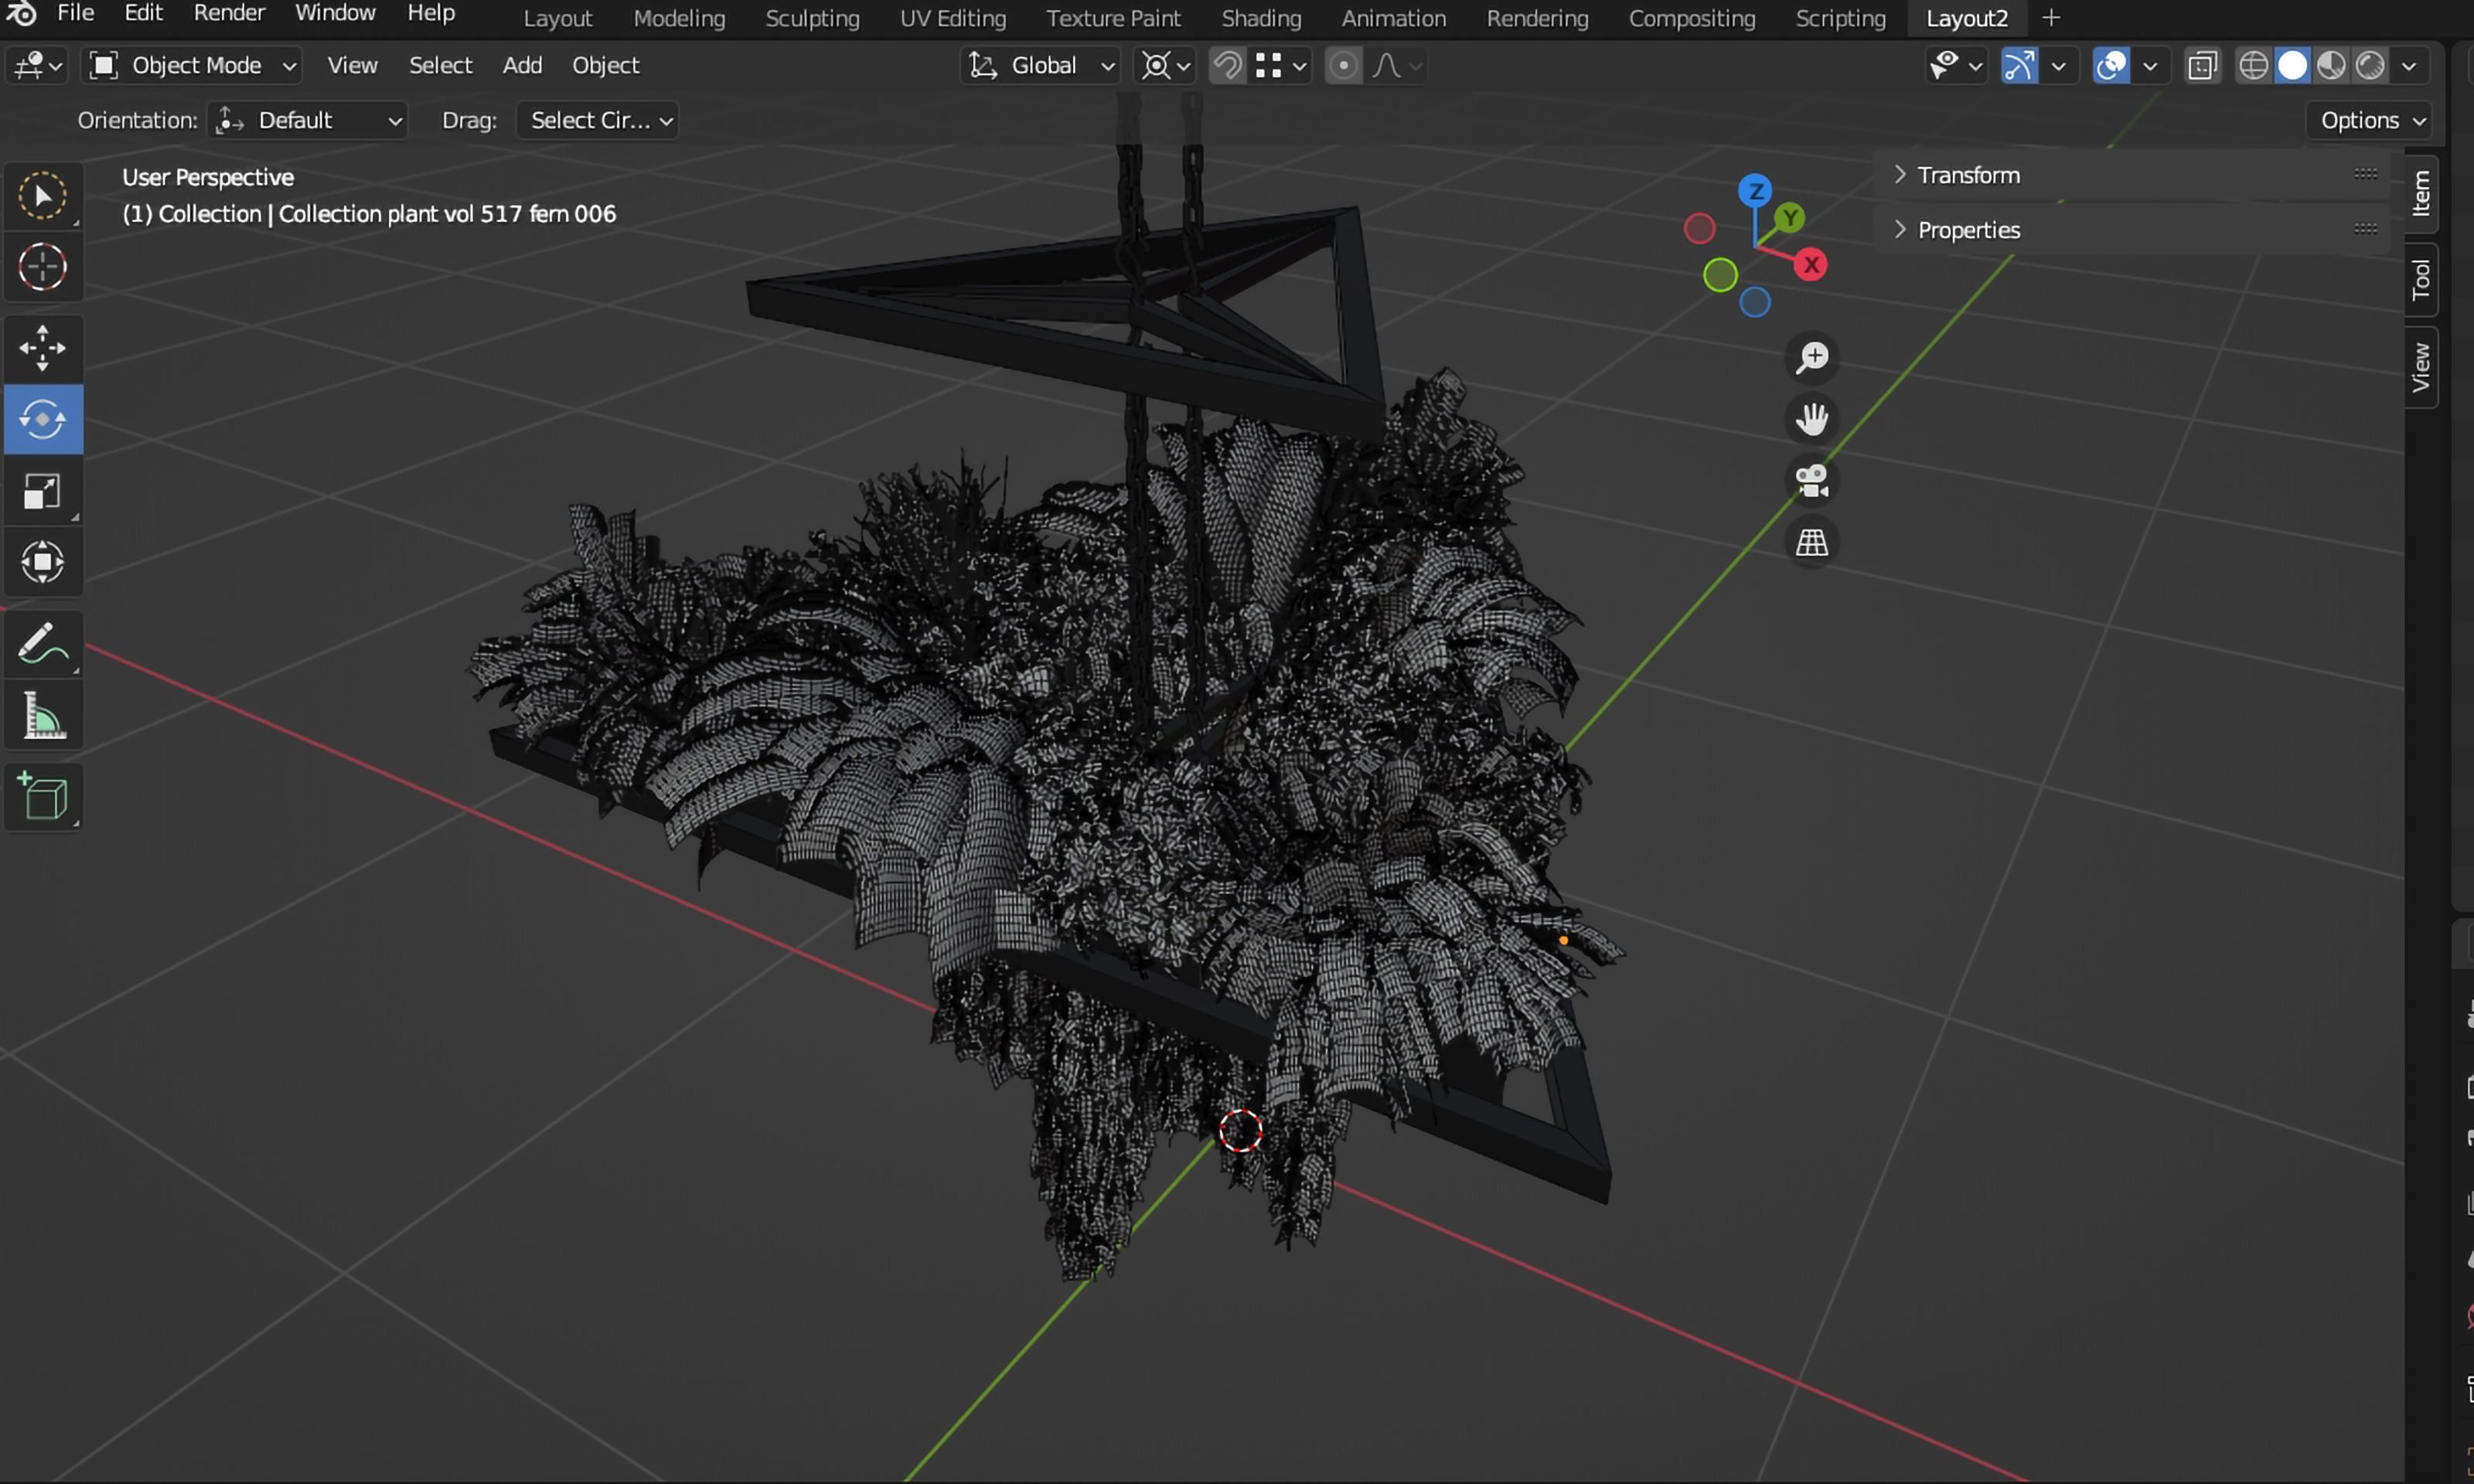Viewport: 2474px width, 1484px height.
Task: Click the red X axis gizmo
Action: click(x=1810, y=265)
